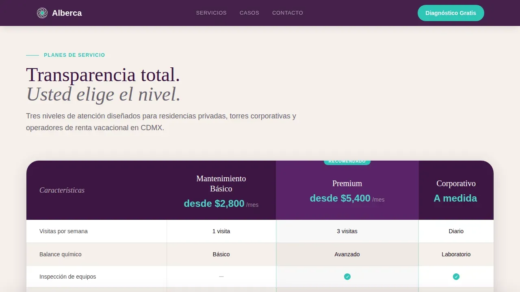The image size is (520, 292).
Task: Click the '1 visita' cell
Action: 221,231
